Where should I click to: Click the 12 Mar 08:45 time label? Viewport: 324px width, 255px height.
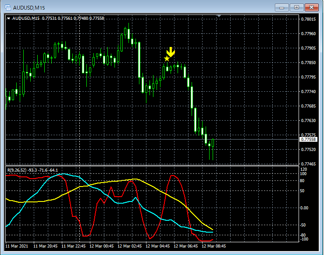point(214,246)
